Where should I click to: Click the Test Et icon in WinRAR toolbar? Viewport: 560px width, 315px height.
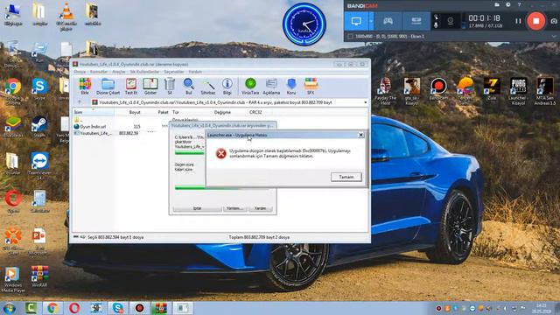pyautogui.click(x=131, y=87)
